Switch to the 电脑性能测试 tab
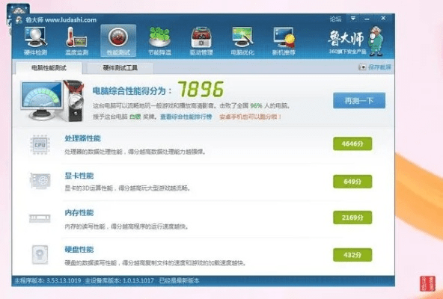The height and width of the screenshot is (299, 443). tap(49, 68)
